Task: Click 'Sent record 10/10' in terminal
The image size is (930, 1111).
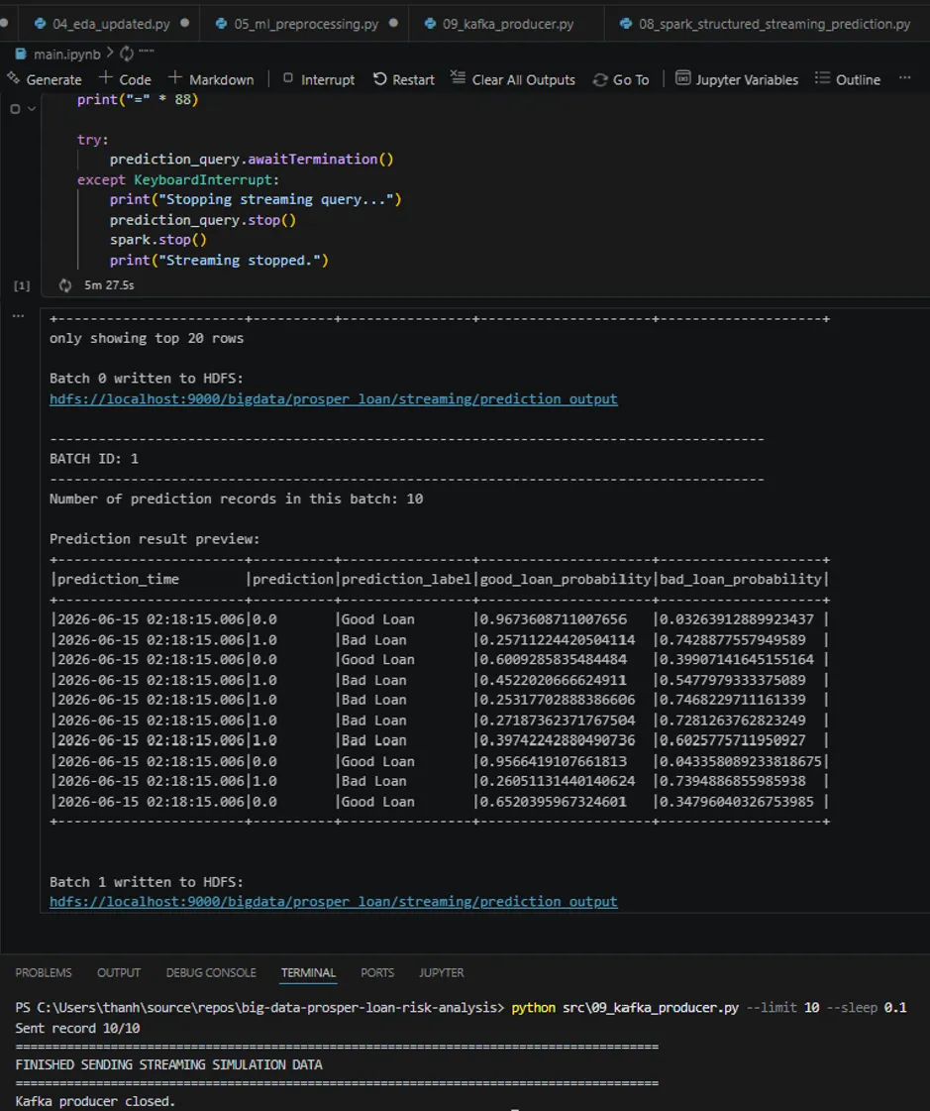Action: point(78,1028)
